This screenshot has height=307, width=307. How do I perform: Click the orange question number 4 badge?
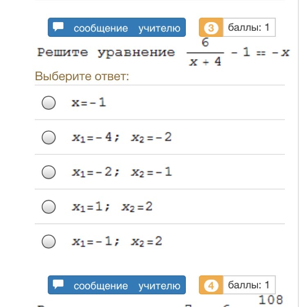click(211, 285)
